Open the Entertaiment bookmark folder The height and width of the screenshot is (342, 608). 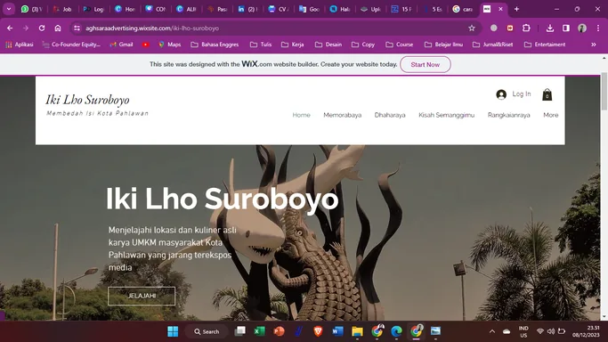coord(545,45)
